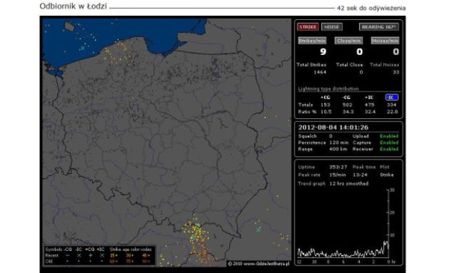The height and width of the screenshot is (273, 457).
Task: Click the Close/min label box
Action: [x=348, y=41]
